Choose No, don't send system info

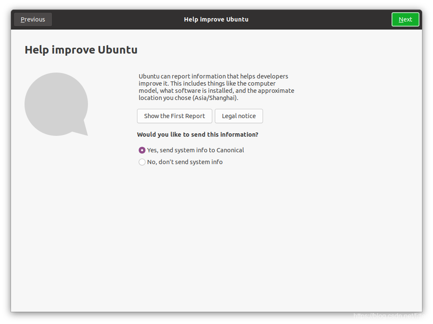coord(181,162)
